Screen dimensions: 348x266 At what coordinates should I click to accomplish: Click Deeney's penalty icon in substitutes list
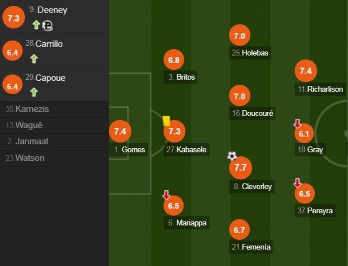[x=47, y=25]
